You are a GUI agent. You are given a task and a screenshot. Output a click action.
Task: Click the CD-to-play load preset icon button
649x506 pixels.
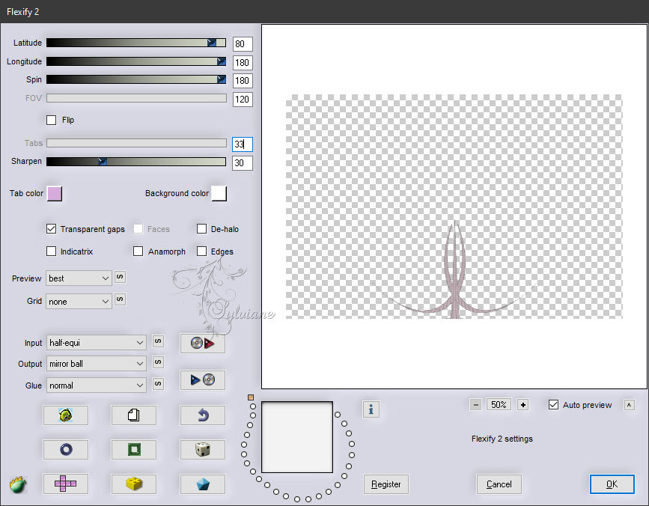coord(202,344)
